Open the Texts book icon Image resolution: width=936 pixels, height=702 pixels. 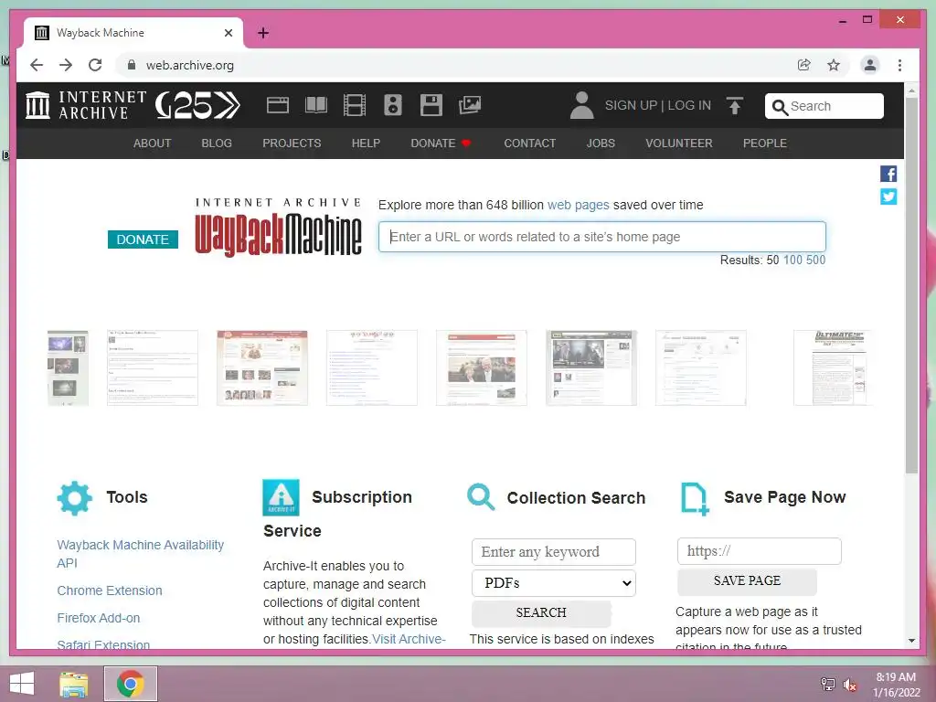pos(315,105)
